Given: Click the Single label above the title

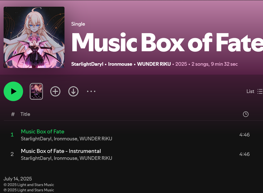Looking at the screenshot, I should click(78, 24).
